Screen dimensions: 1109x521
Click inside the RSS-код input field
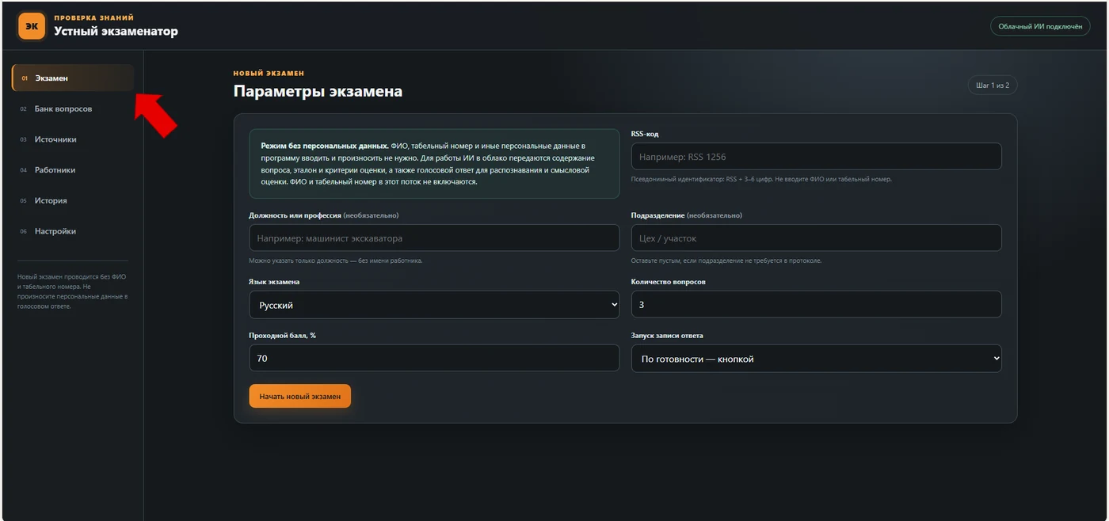click(x=816, y=156)
